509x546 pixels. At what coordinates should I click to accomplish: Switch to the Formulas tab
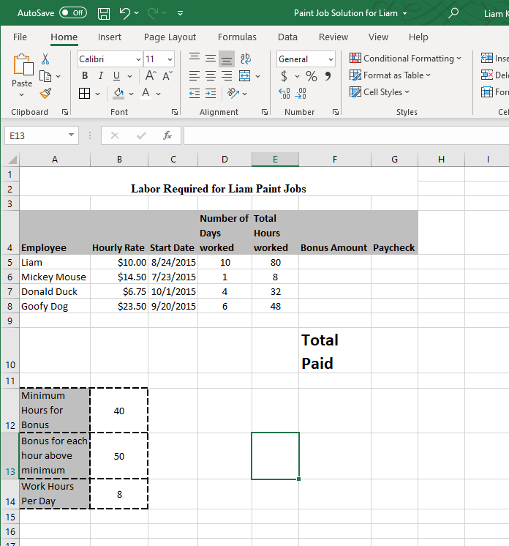point(237,37)
